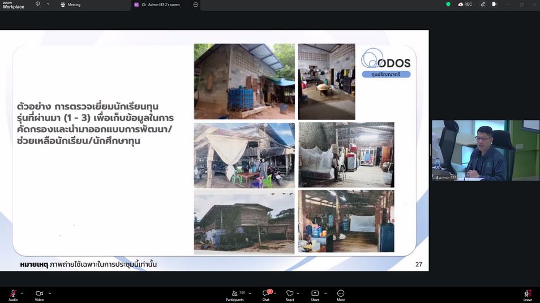Click the green encryption shield icon
The height and width of the screenshot is (303, 540).
(x=448, y=4)
